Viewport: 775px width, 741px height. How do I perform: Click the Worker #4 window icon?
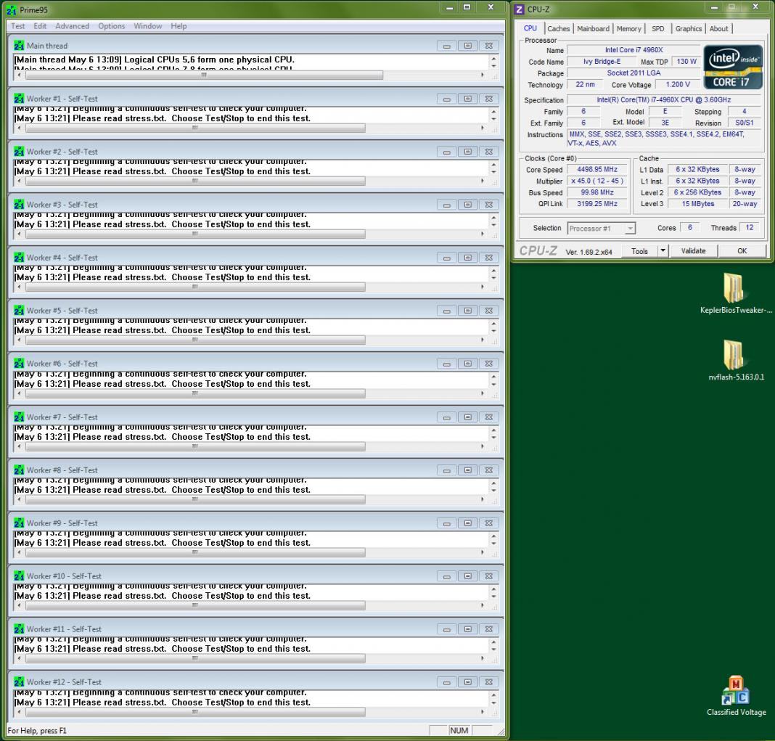coord(19,257)
